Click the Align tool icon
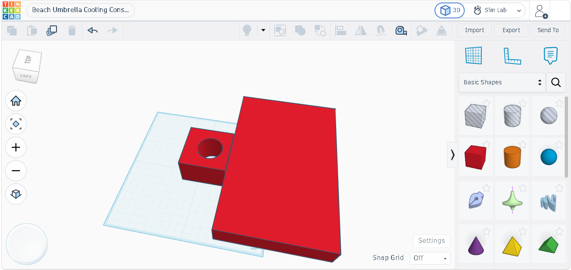 pos(341,30)
